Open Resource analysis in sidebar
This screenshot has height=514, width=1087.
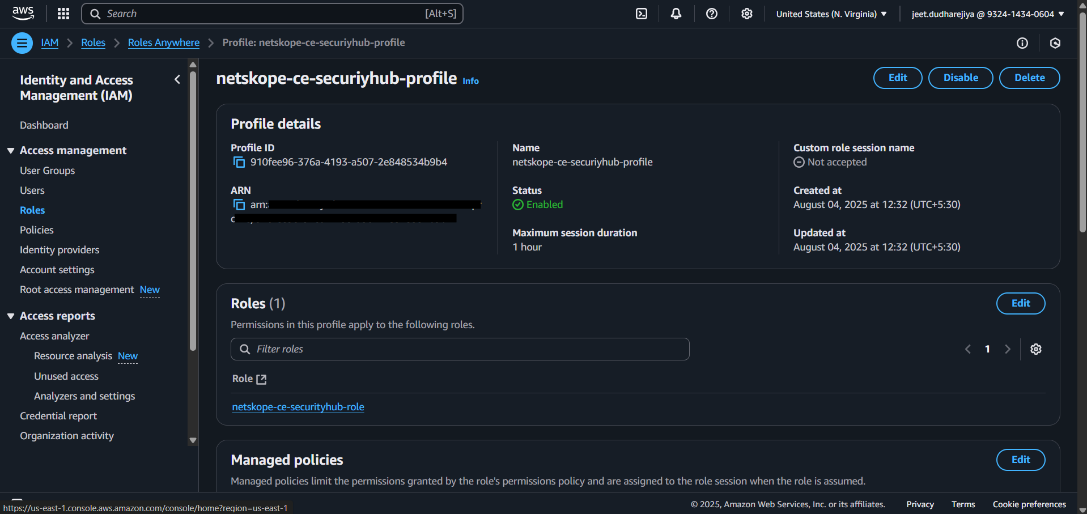[x=73, y=356]
